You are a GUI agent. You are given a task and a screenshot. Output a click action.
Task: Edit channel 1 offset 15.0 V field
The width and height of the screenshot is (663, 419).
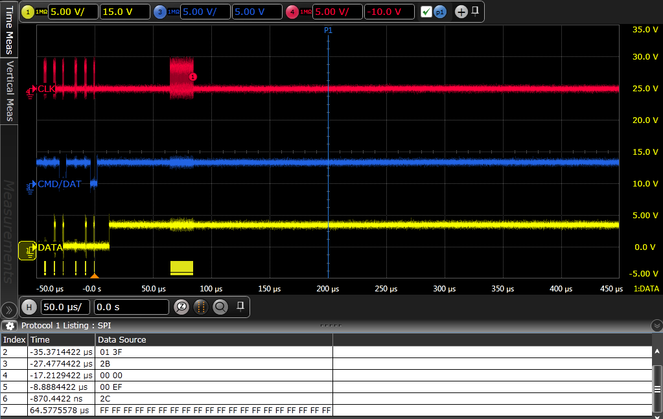click(124, 12)
